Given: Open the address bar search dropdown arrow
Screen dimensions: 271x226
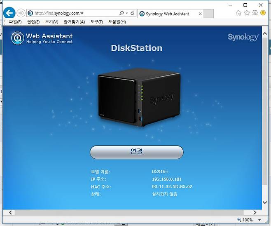Looking at the screenshot, I should (127, 13).
